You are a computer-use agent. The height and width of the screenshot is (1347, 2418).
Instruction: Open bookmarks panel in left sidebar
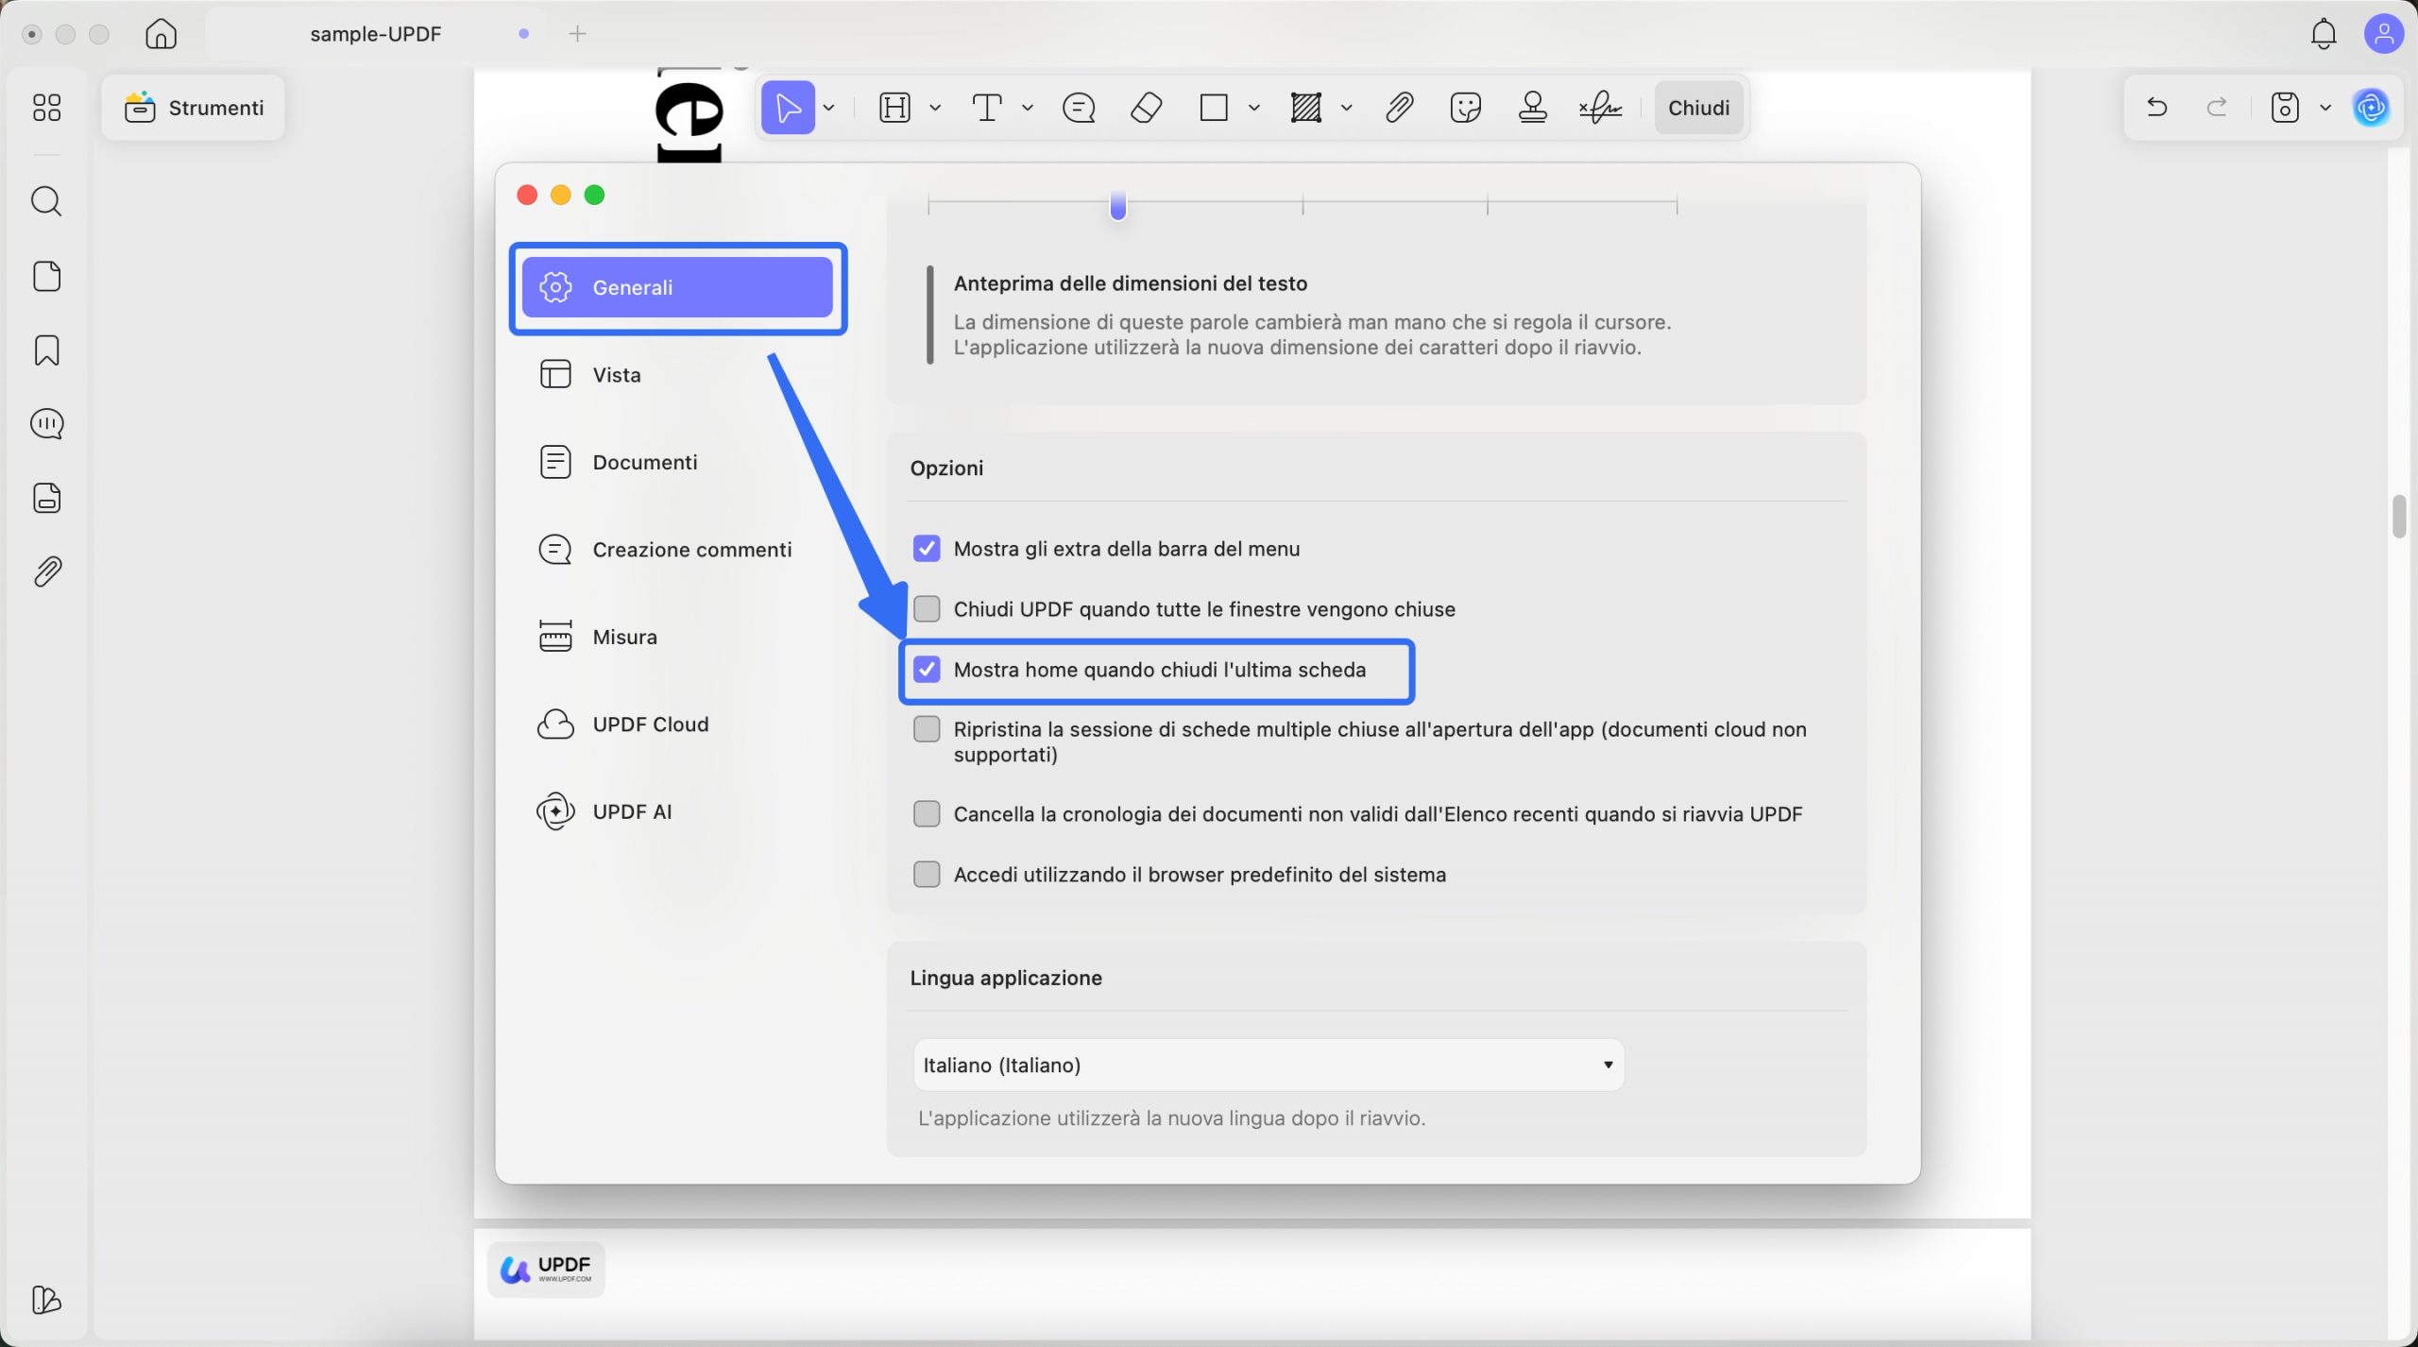pyautogui.click(x=46, y=350)
